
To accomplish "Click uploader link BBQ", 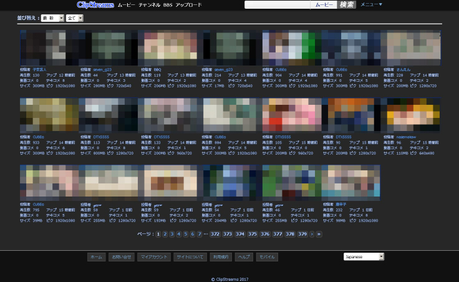I will [158, 70].
